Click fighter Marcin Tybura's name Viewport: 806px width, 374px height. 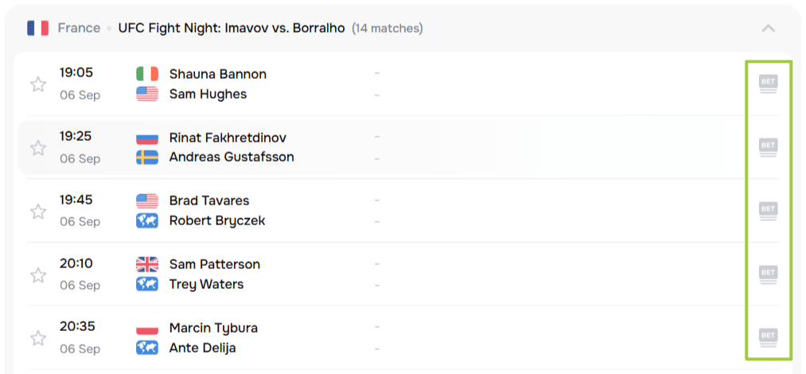[213, 328]
